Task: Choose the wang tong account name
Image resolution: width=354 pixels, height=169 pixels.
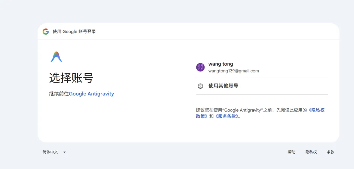Action: (221, 64)
